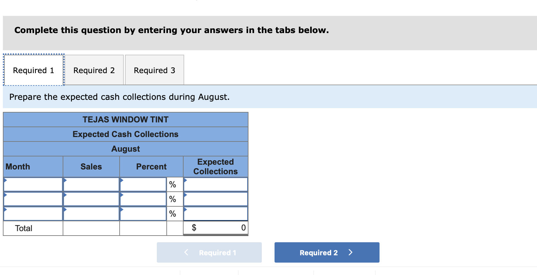This screenshot has width=537, height=275.
Task: Select the Total row dollar amount cell
Action: [x=215, y=227]
